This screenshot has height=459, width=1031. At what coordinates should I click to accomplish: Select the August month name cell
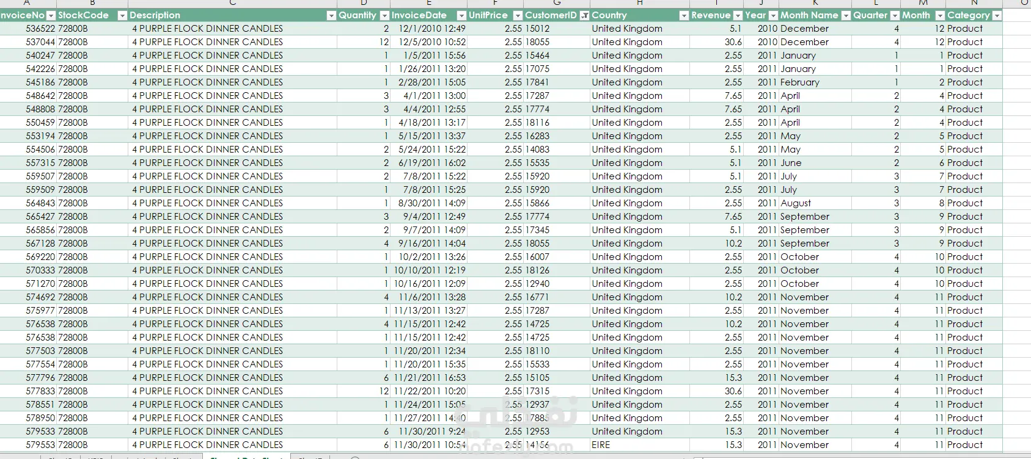815,203
